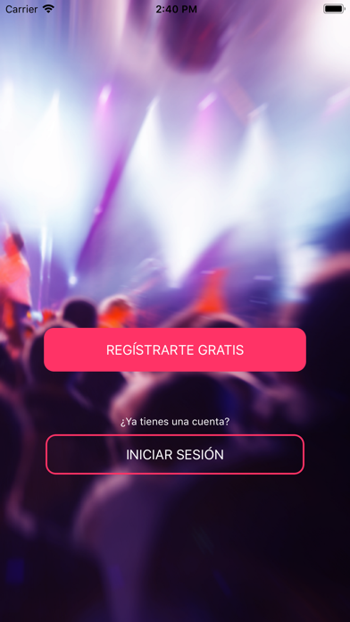Tap the Wi-Fi signal icon
Image resolution: width=350 pixels, height=622 pixels.
48,9
